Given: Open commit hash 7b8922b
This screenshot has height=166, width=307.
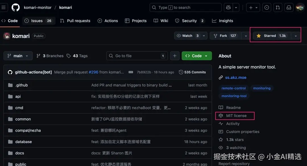Looking at the screenshot, I should (144, 72).
